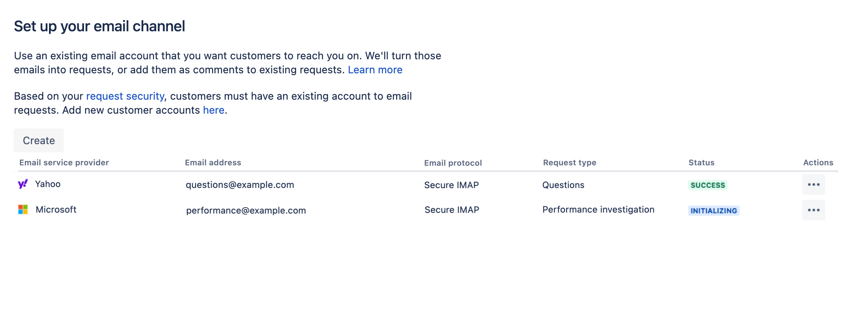Click the Status column header

click(701, 162)
